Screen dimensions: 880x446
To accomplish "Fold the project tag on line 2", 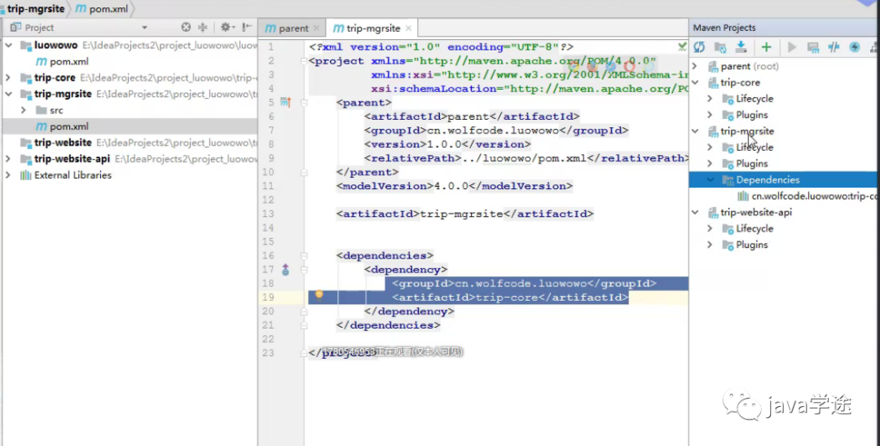I will tap(304, 61).
